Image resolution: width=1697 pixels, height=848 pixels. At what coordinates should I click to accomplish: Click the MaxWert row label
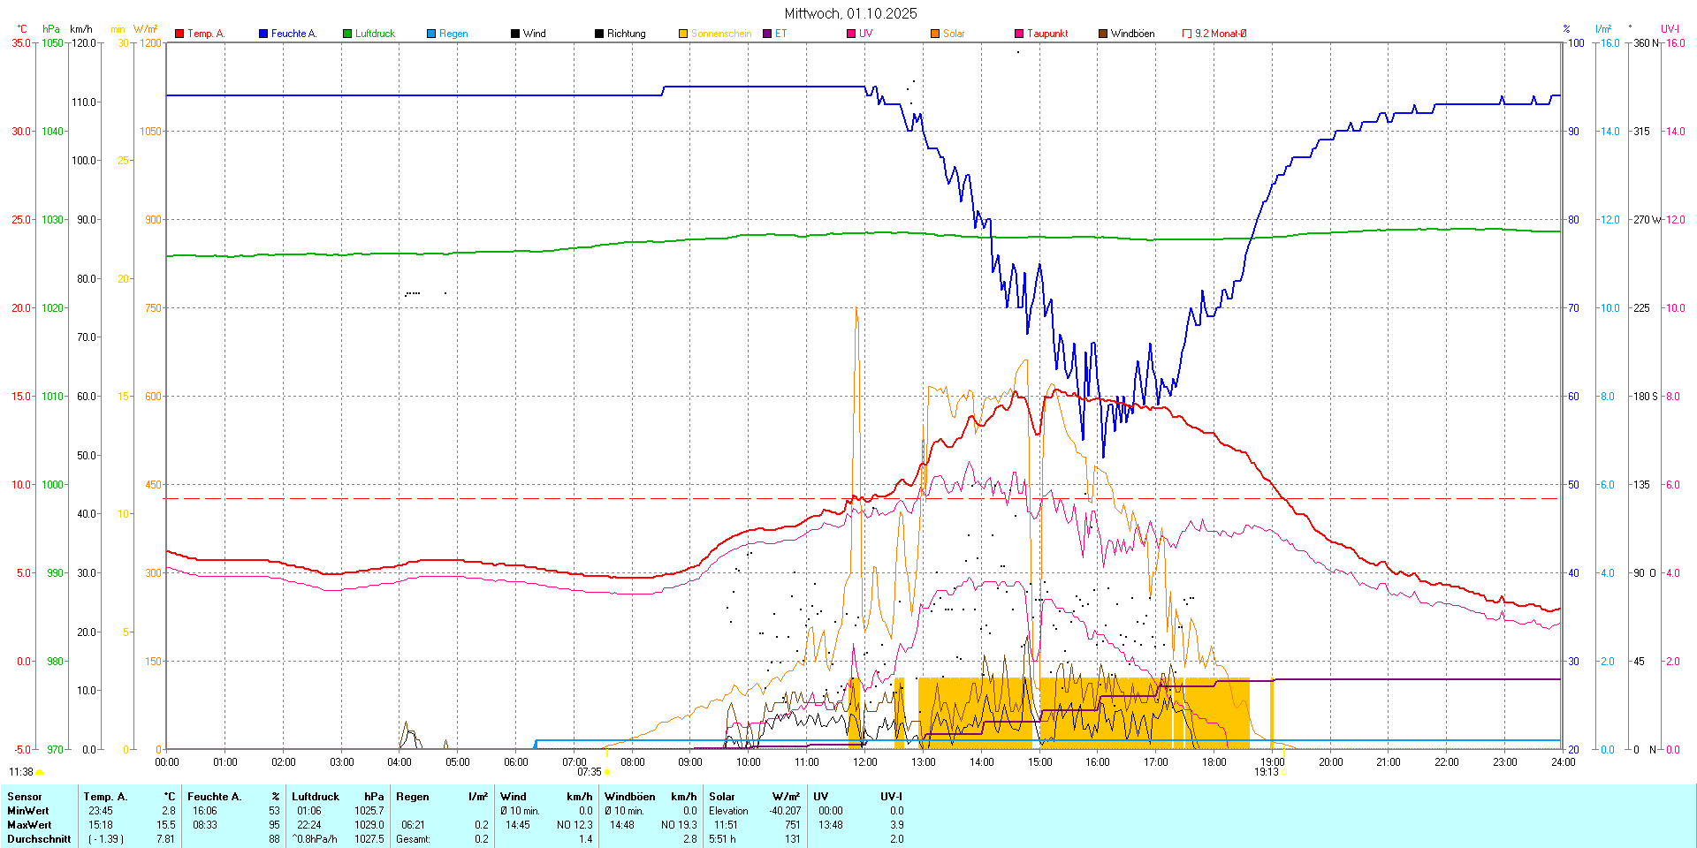coord(28,825)
